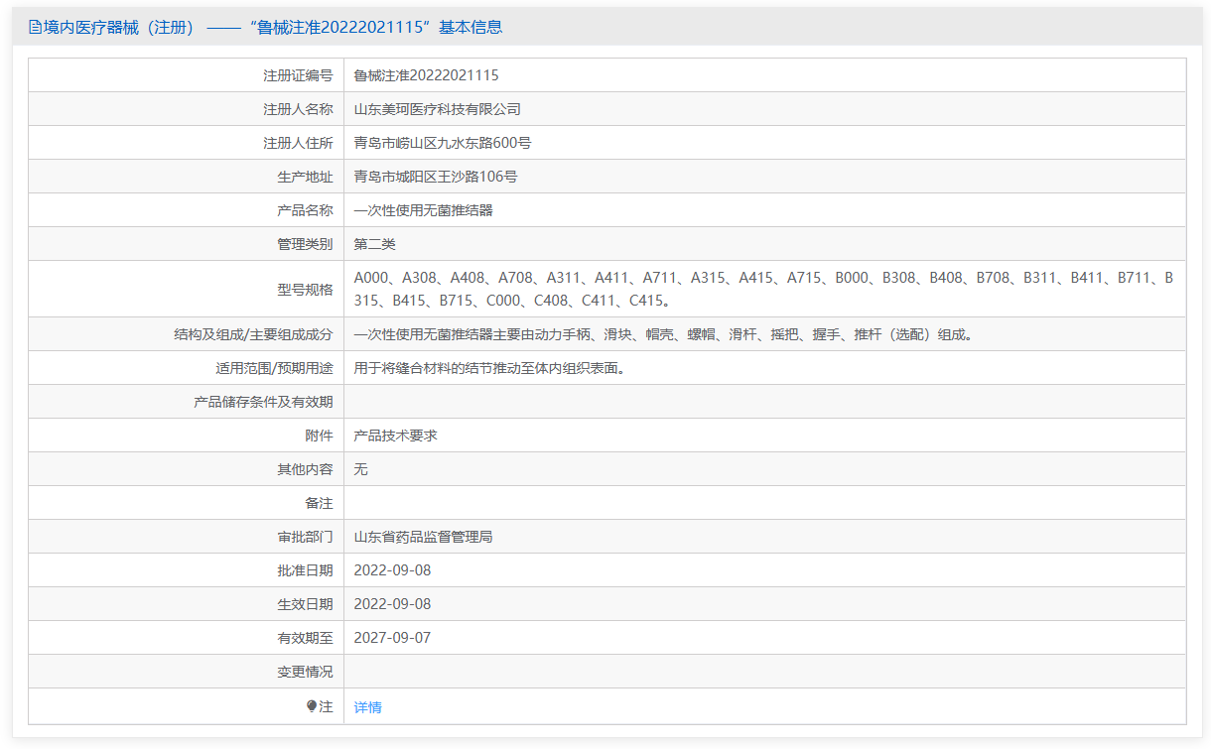Click the 变更情况 row label
Viewport: 1211px width, 749px height.
pos(305,672)
